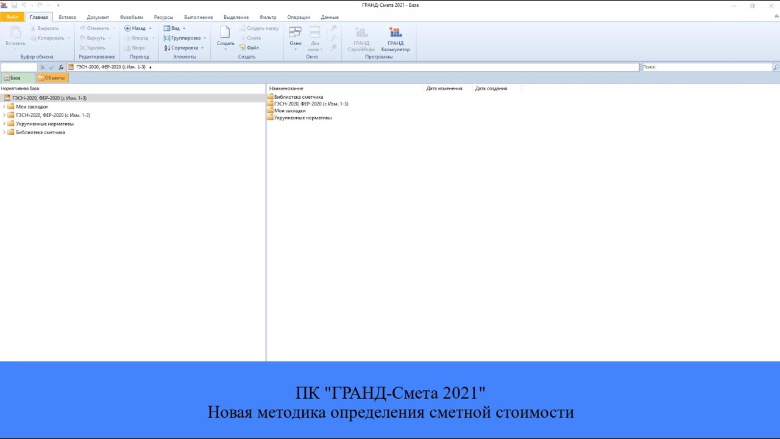Launch ГРАНД Калькулятор
The image size is (780, 439).
pos(395,38)
